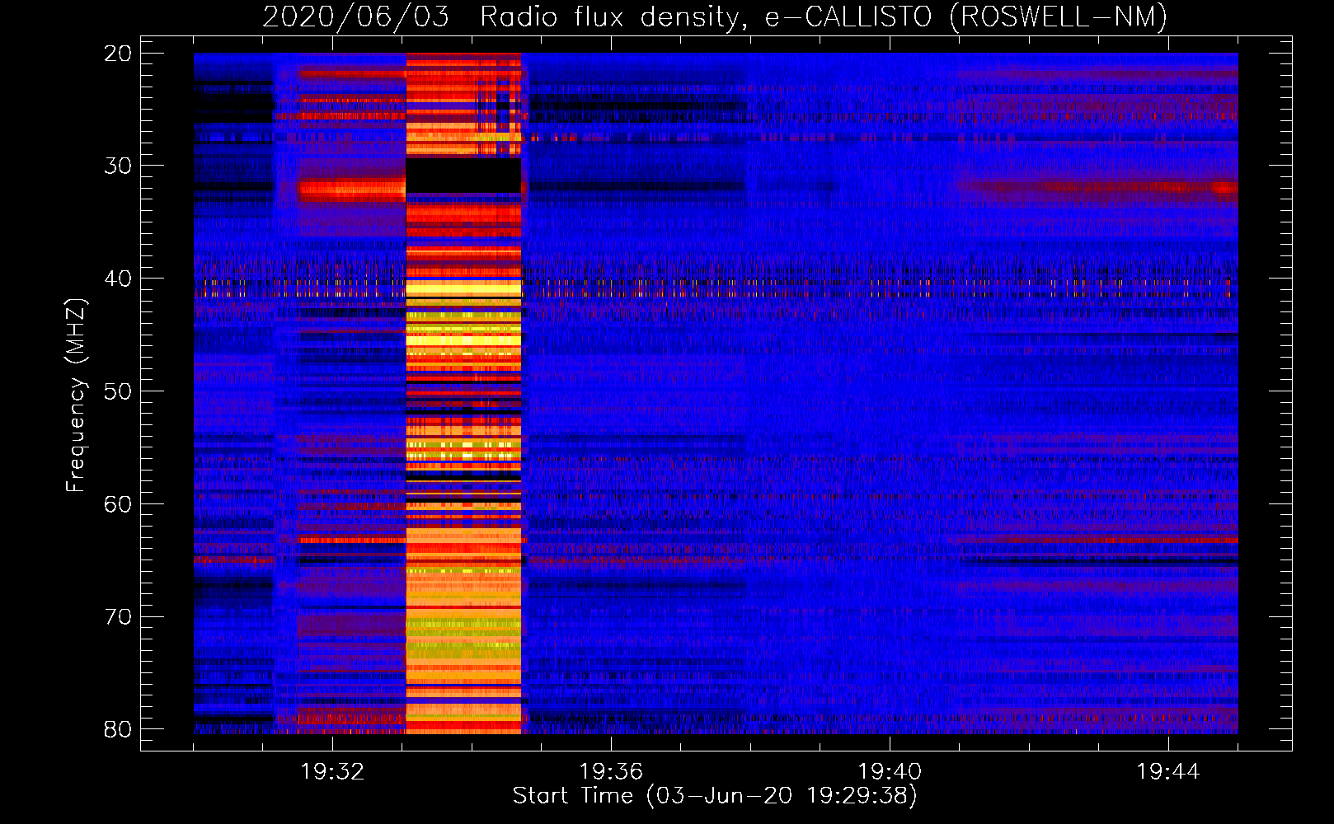The height and width of the screenshot is (824, 1334).
Task: Click the 50 frequency tick label
Action: pyautogui.click(x=118, y=391)
